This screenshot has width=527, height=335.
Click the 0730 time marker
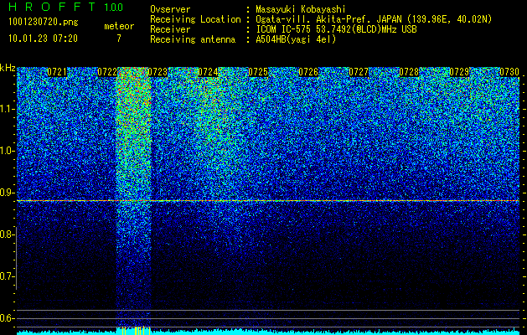tap(509, 72)
